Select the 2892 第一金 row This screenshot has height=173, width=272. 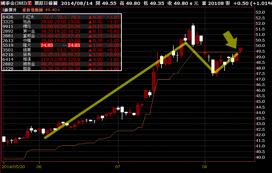click(x=61, y=31)
